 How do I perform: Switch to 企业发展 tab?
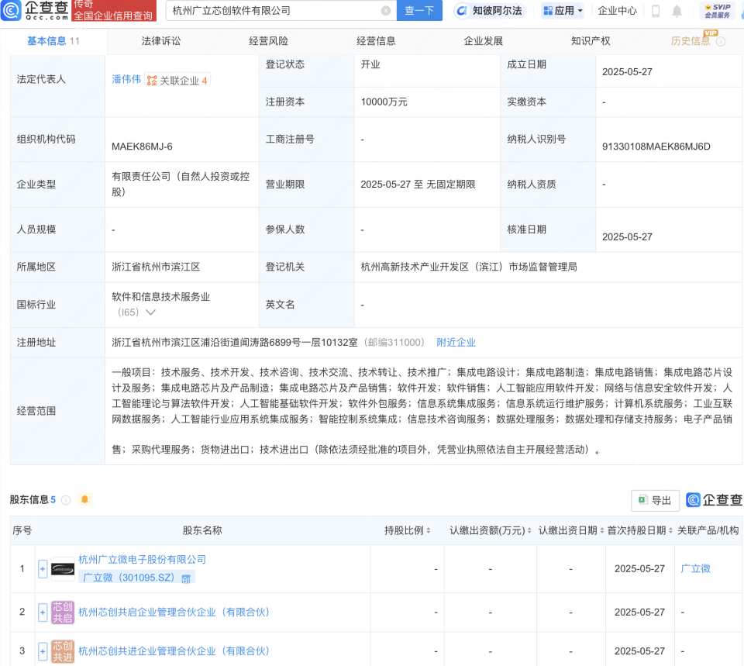click(483, 41)
